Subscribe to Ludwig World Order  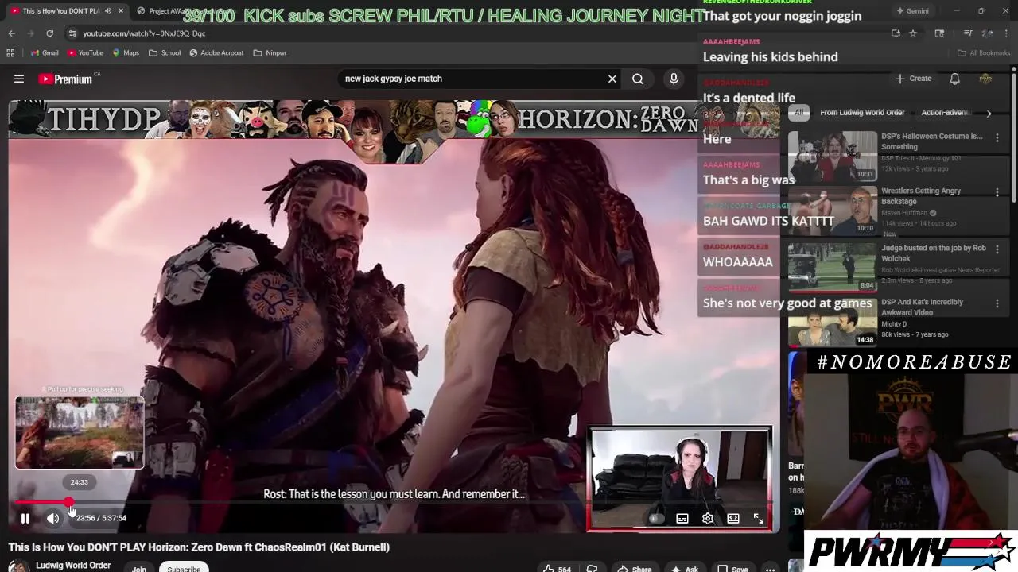(184, 568)
